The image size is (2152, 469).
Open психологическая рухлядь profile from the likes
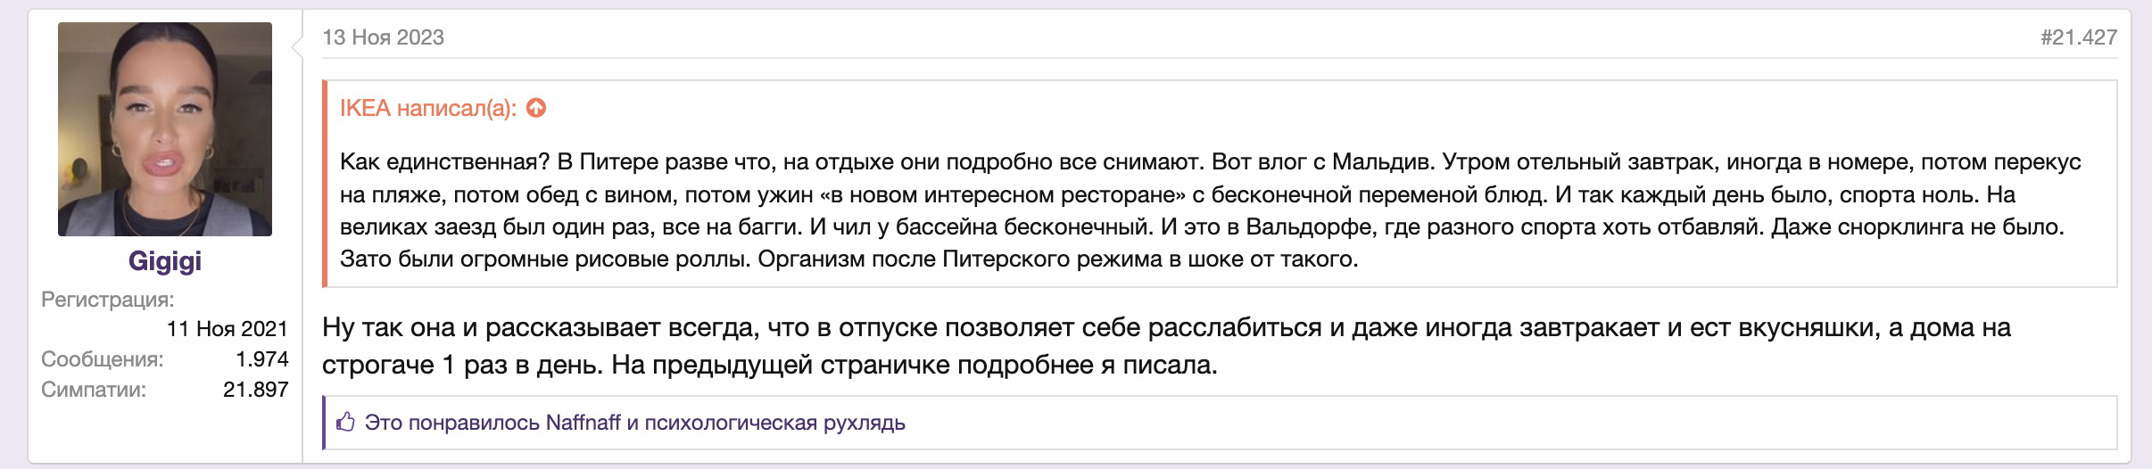775,423
